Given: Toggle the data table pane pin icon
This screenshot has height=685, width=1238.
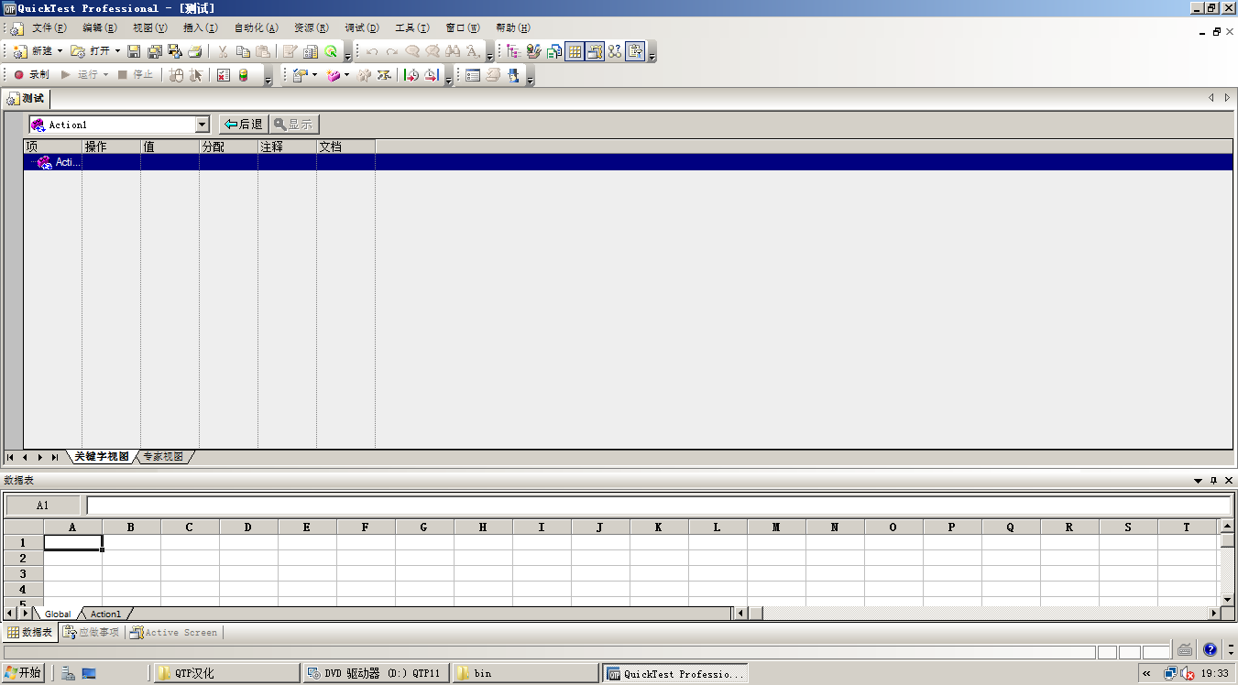Looking at the screenshot, I should pos(1213,480).
